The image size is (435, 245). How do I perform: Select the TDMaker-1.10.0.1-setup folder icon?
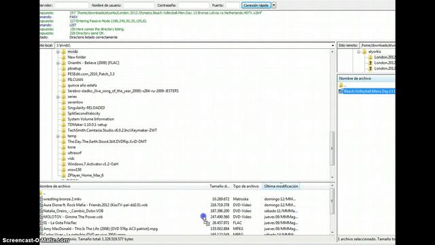[63, 125]
